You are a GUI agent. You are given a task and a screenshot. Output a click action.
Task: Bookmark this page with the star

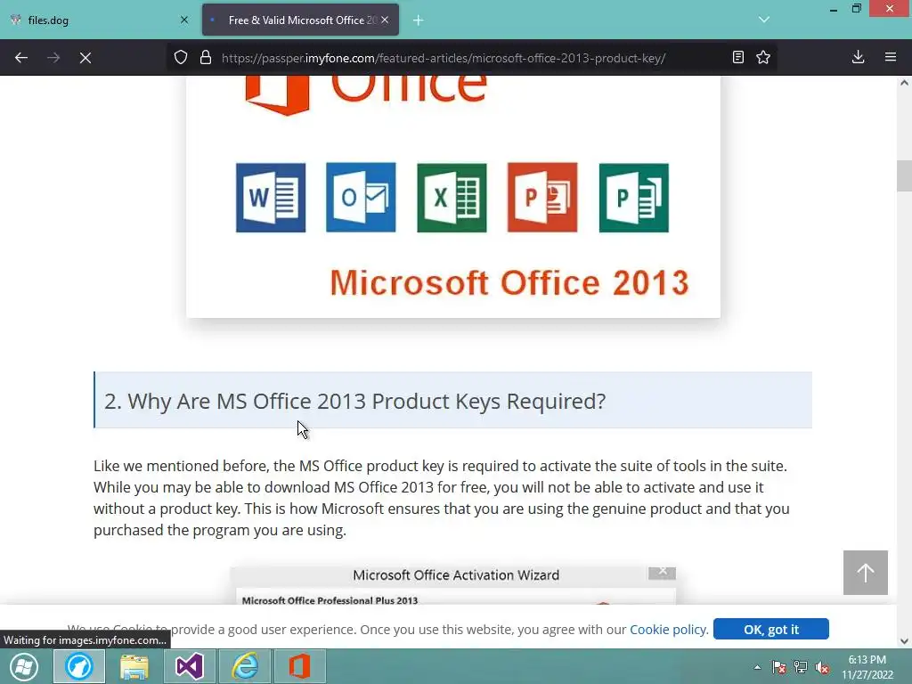[x=763, y=57]
